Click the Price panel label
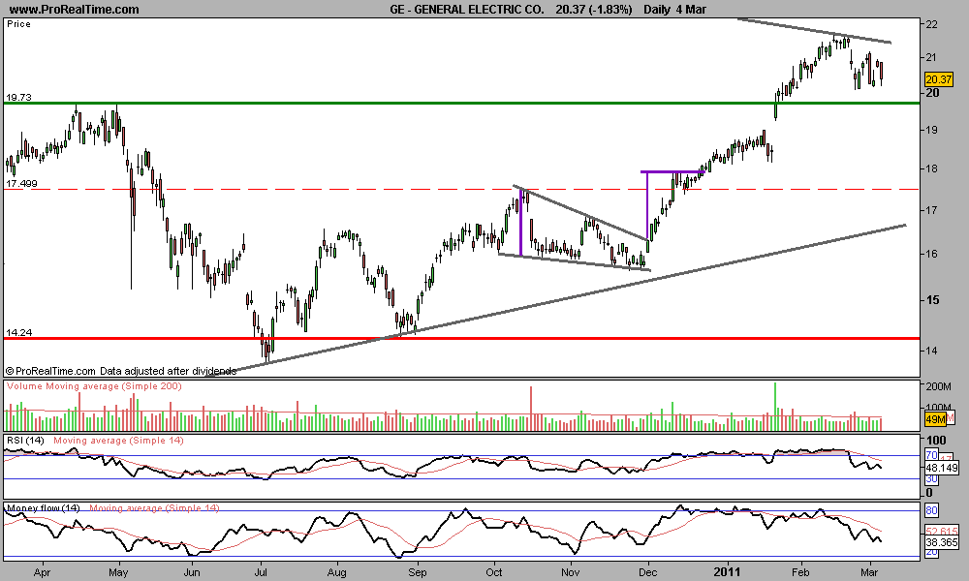The width and height of the screenshot is (969, 581). click(18, 24)
